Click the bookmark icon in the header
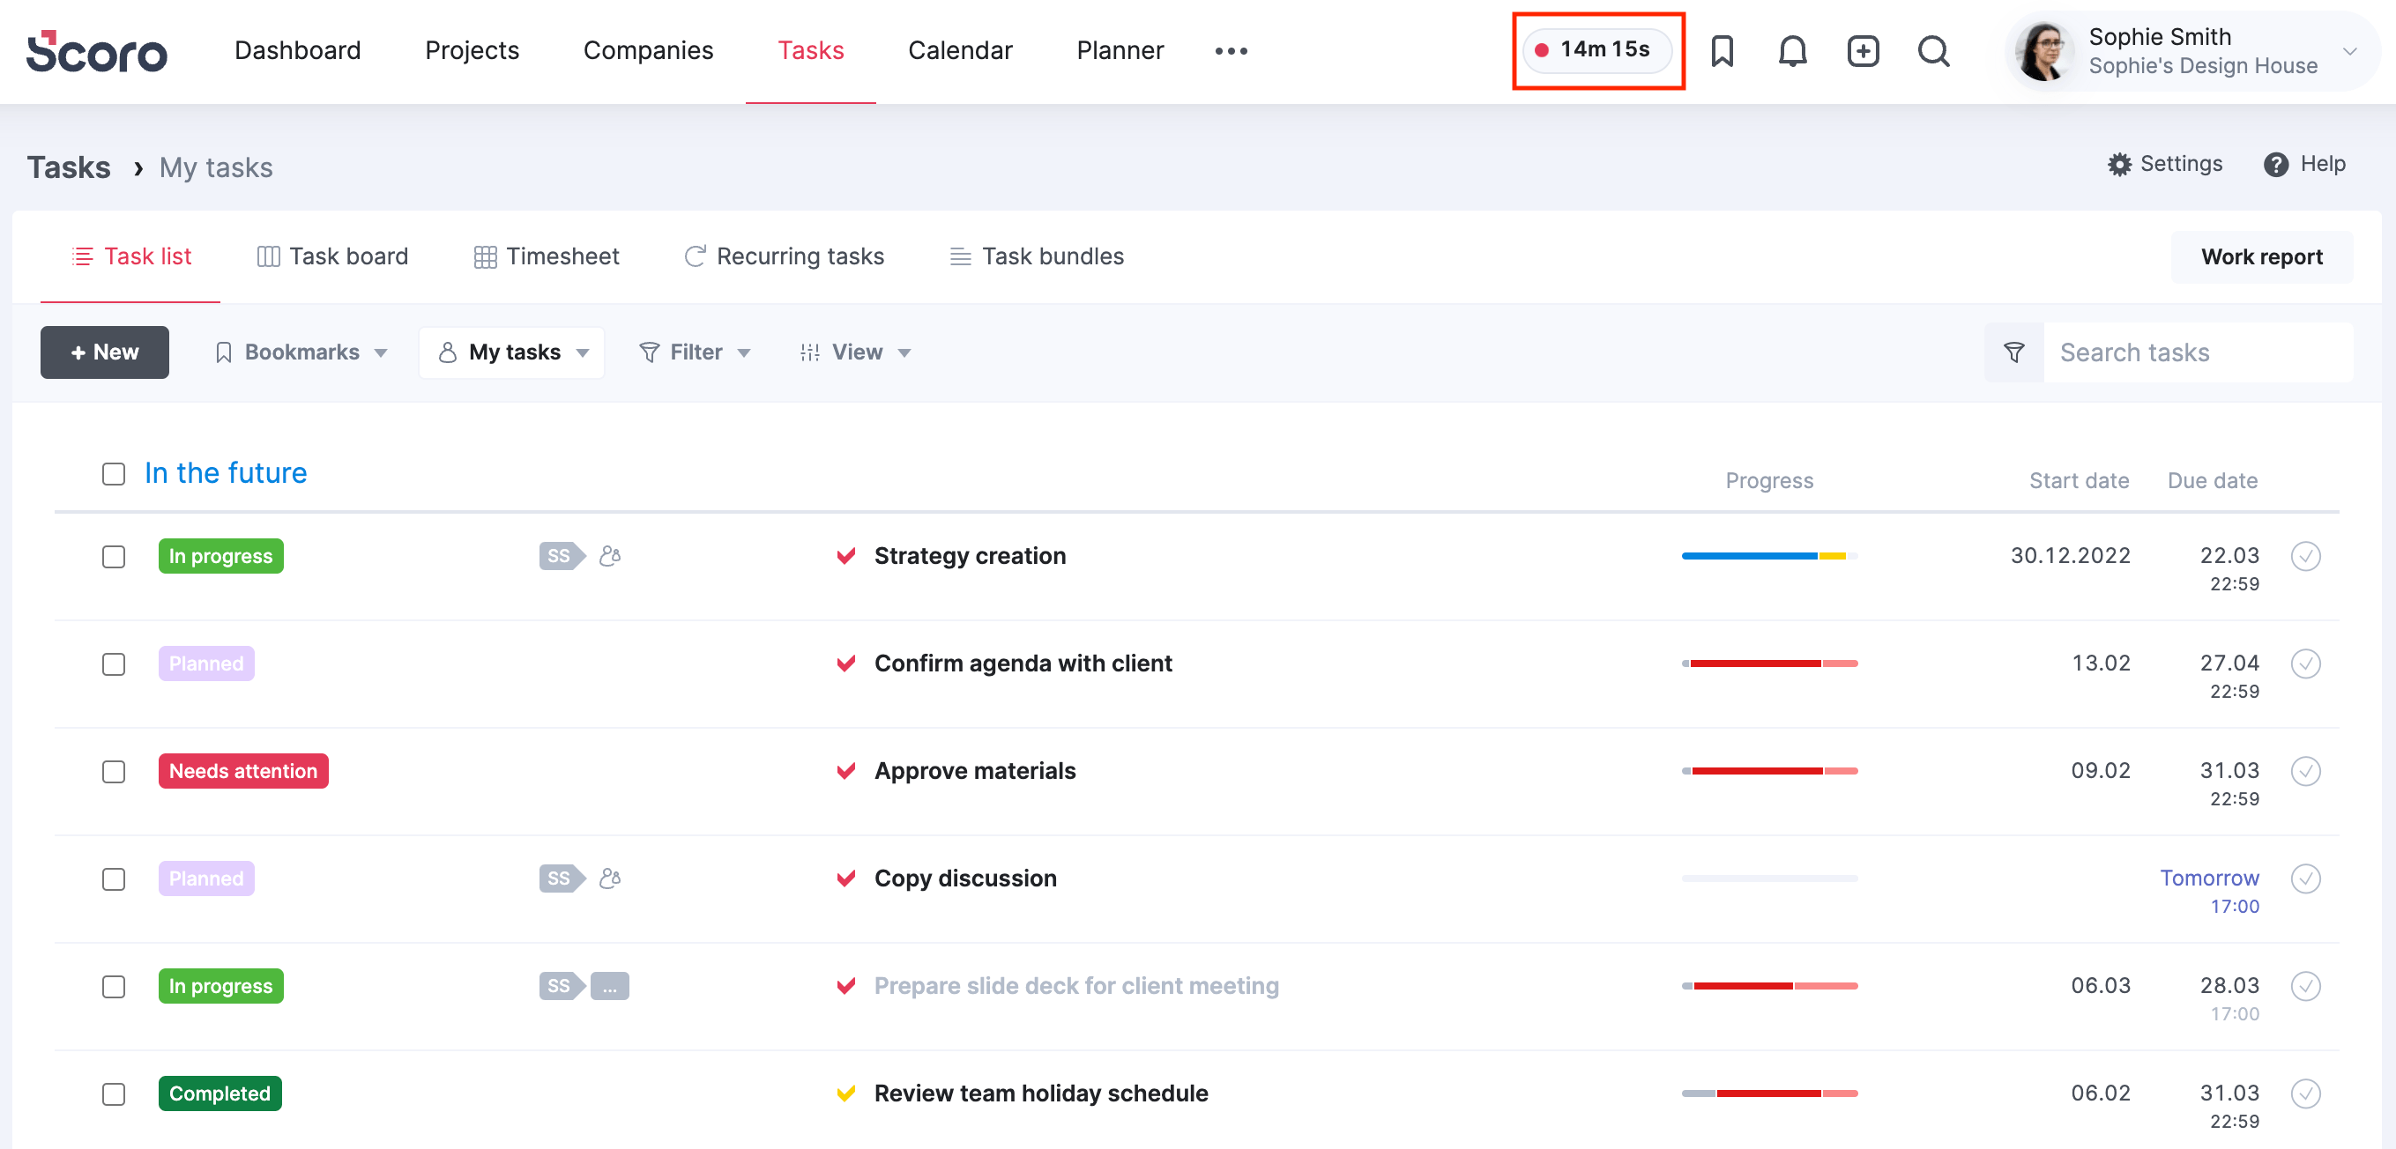 coord(1723,51)
